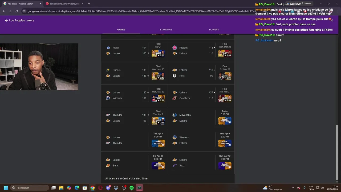341x192 pixels.
Task: Open the nba today Google Search browser tab
Action: [x=22, y=4]
